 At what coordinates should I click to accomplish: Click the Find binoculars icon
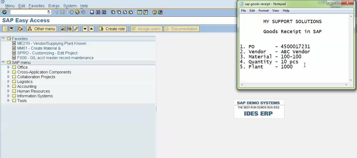pyautogui.click(x=98, y=12)
